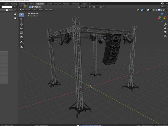Screen dimensions: 168x126
Task: Switch to Layout workspace tab
Action: 7,4
